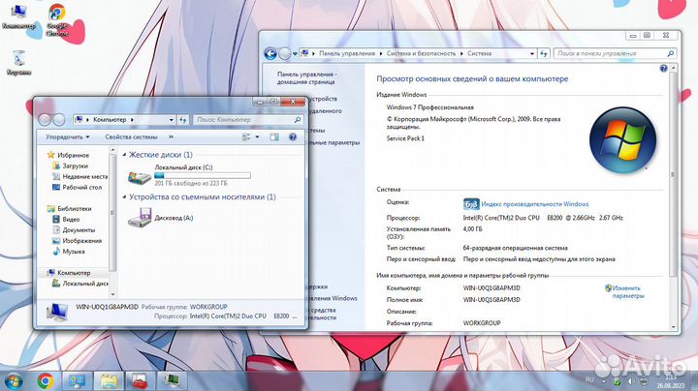Open Windows Experience Index link

click(534, 204)
